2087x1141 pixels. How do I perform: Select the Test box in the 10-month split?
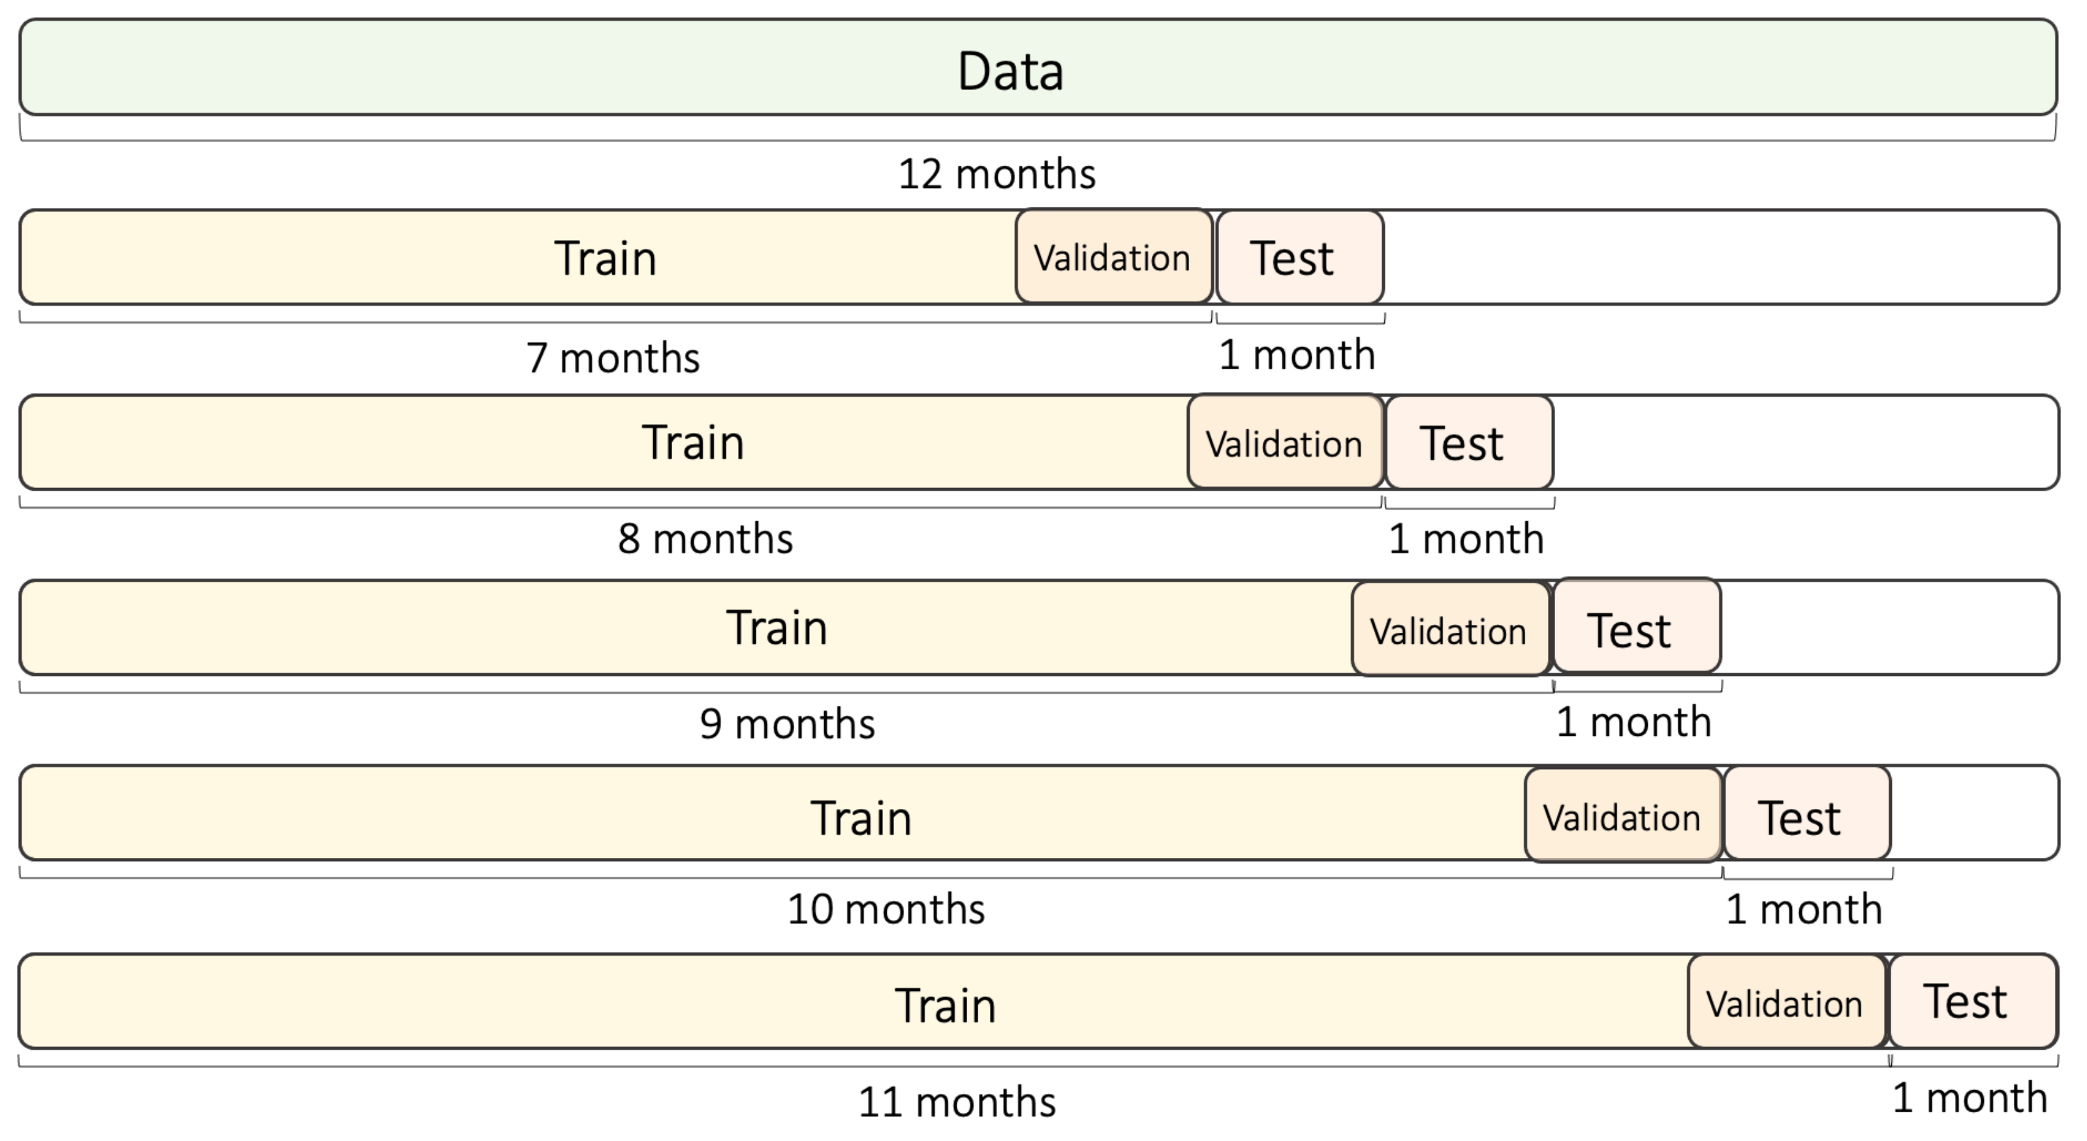click(1806, 814)
